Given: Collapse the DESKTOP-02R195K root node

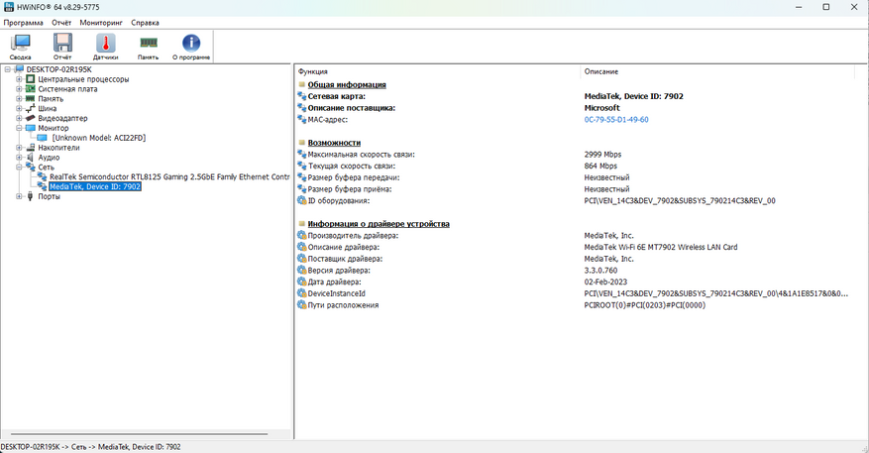Looking at the screenshot, I should click(7, 69).
